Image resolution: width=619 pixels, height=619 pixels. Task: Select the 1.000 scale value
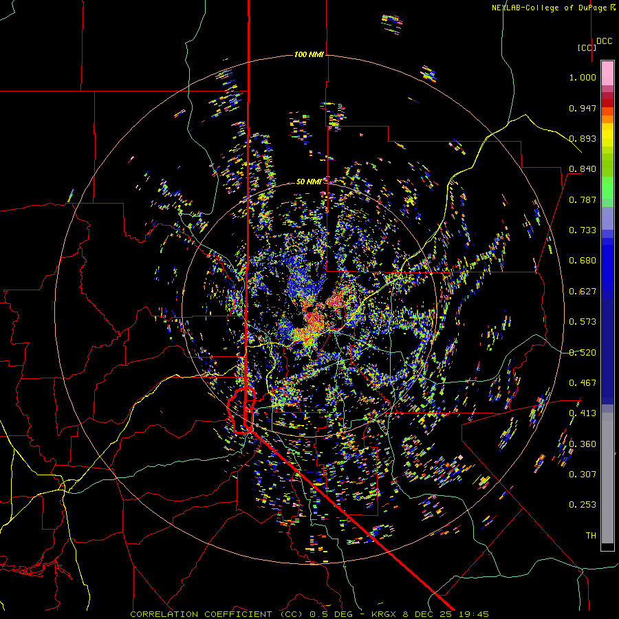pos(583,77)
